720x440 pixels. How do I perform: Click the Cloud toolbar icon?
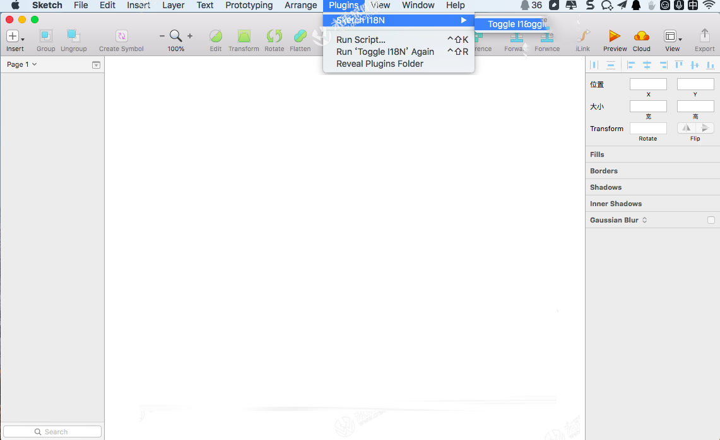[642, 36]
